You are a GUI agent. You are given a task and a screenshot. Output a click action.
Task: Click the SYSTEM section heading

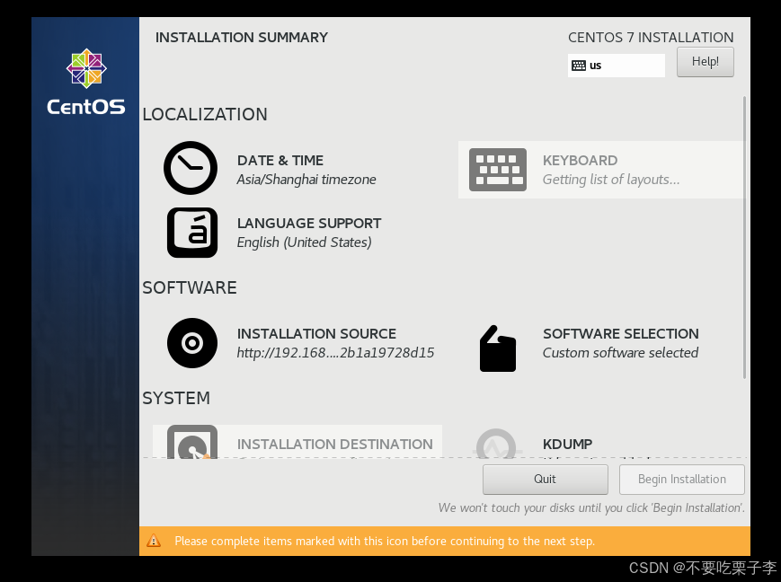pyautogui.click(x=176, y=398)
